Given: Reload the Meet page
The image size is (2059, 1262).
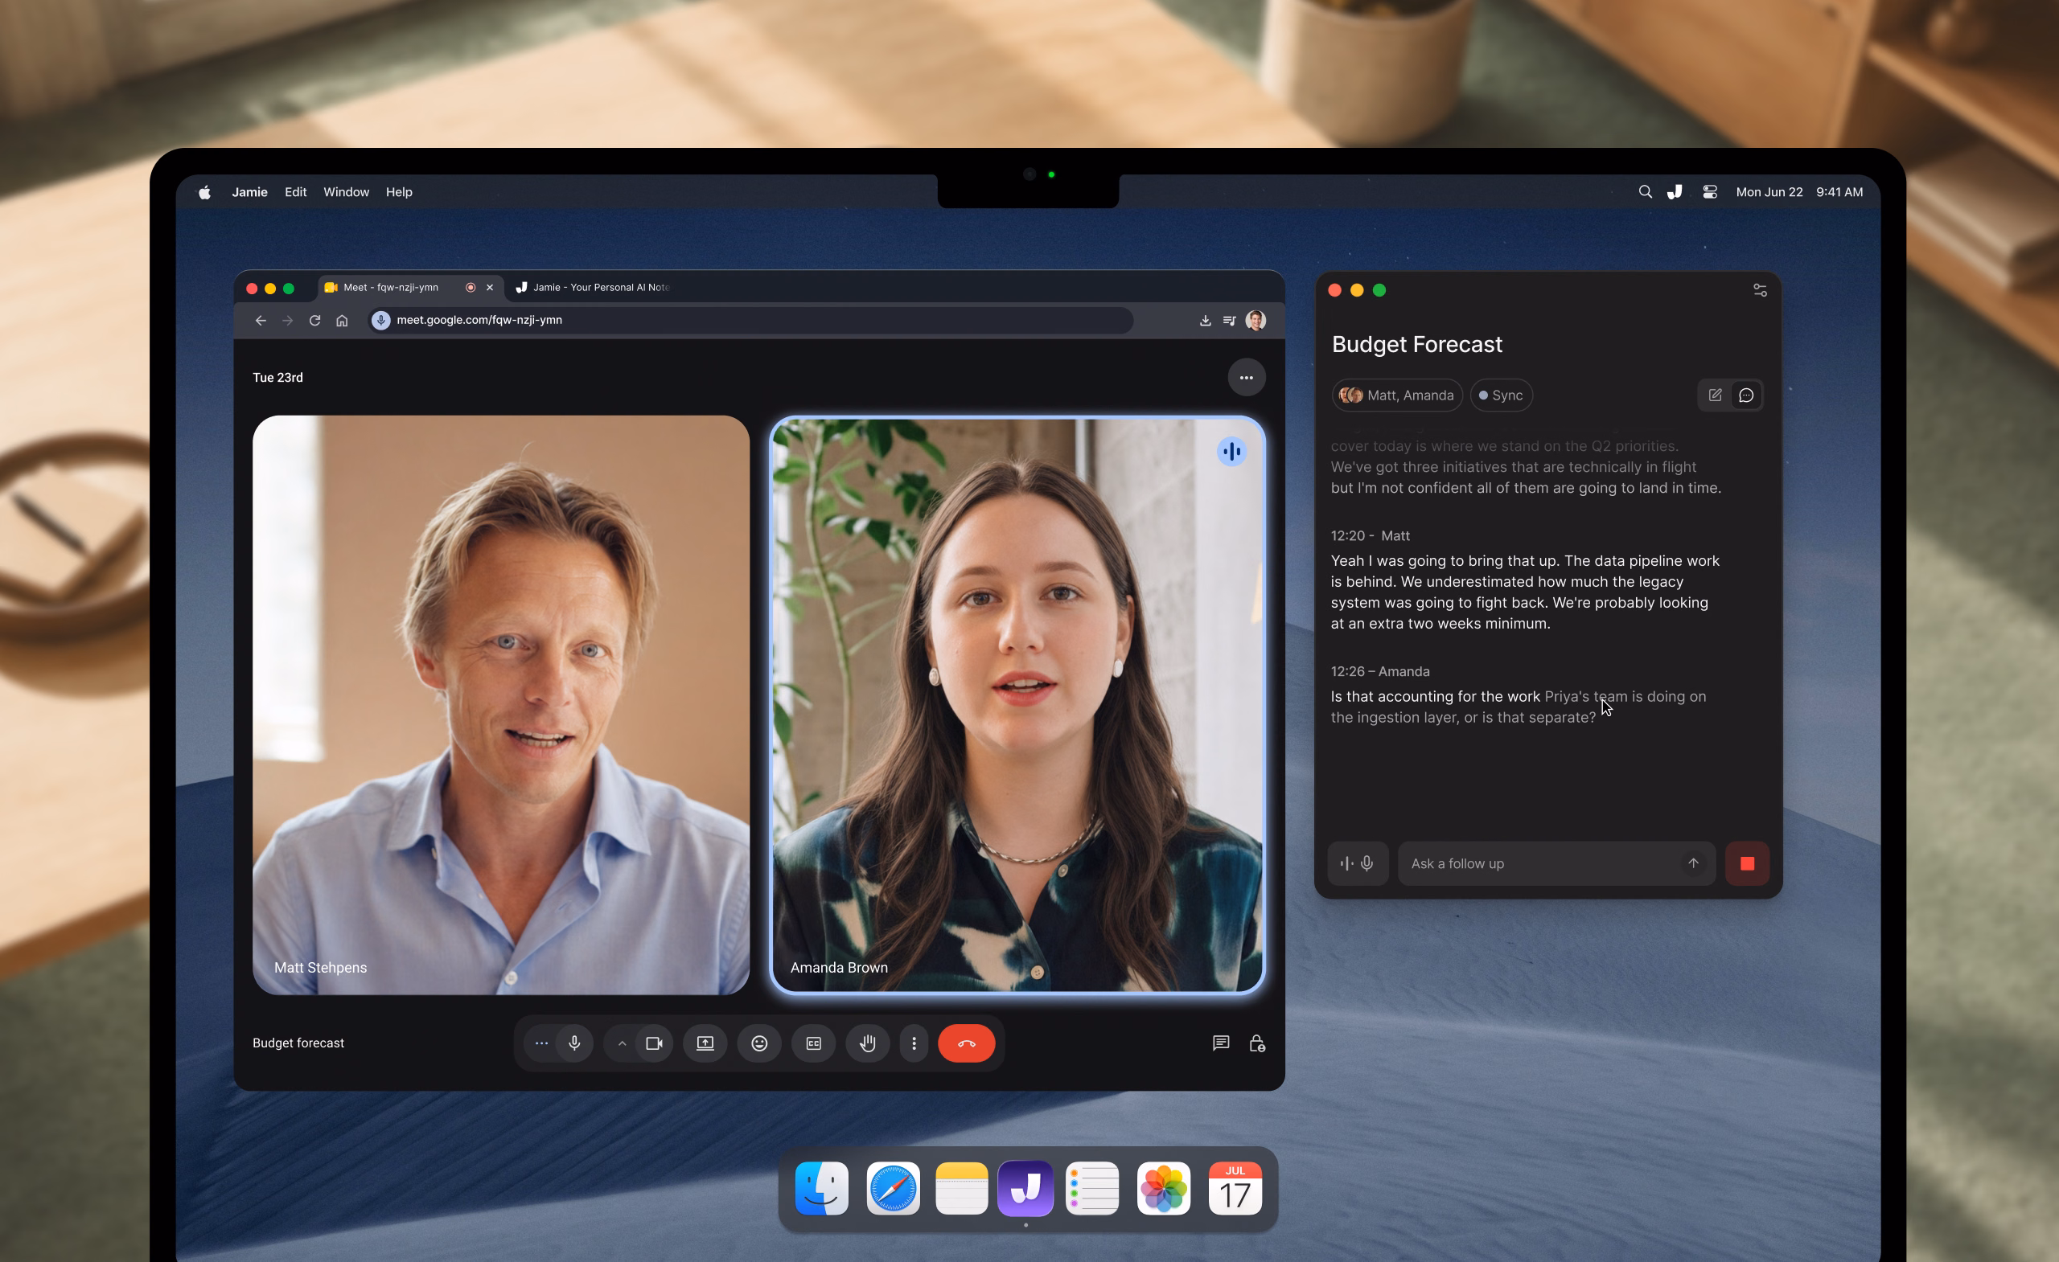Looking at the screenshot, I should click(315, 321).
